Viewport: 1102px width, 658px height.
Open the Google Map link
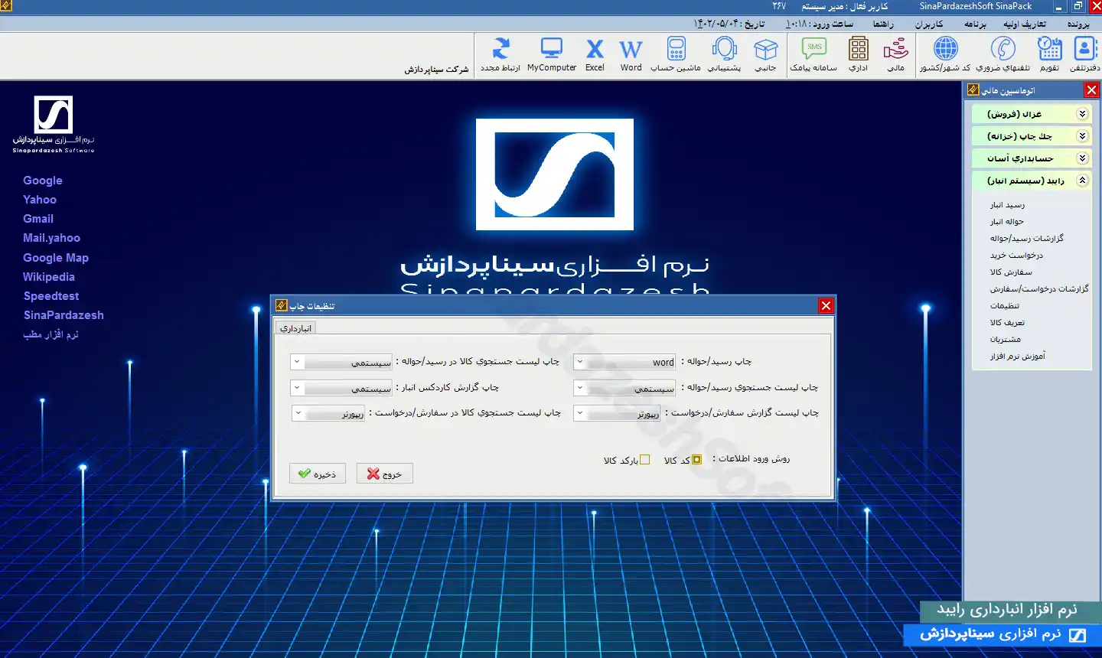coord(56,258)
